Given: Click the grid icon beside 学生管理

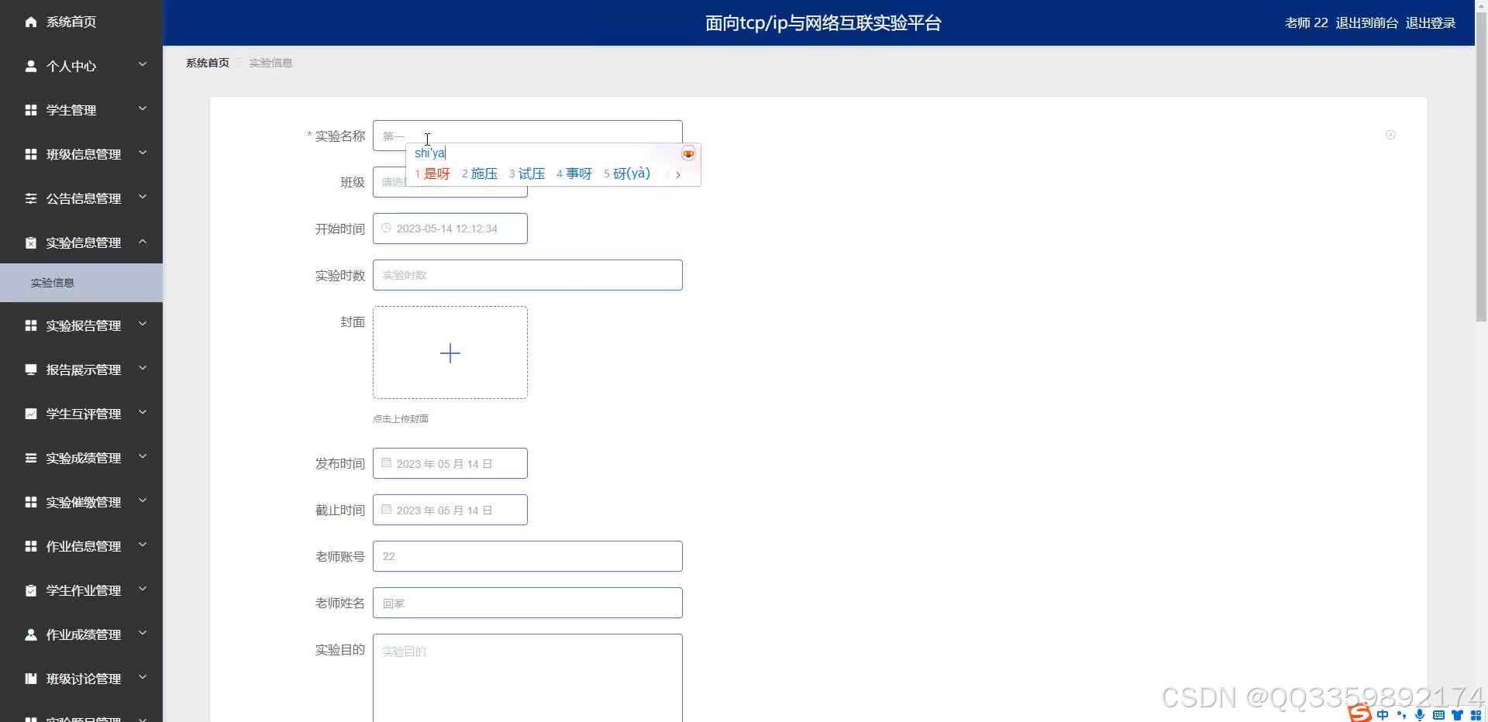Looking at the screenshot, I should tap(31, 110).
